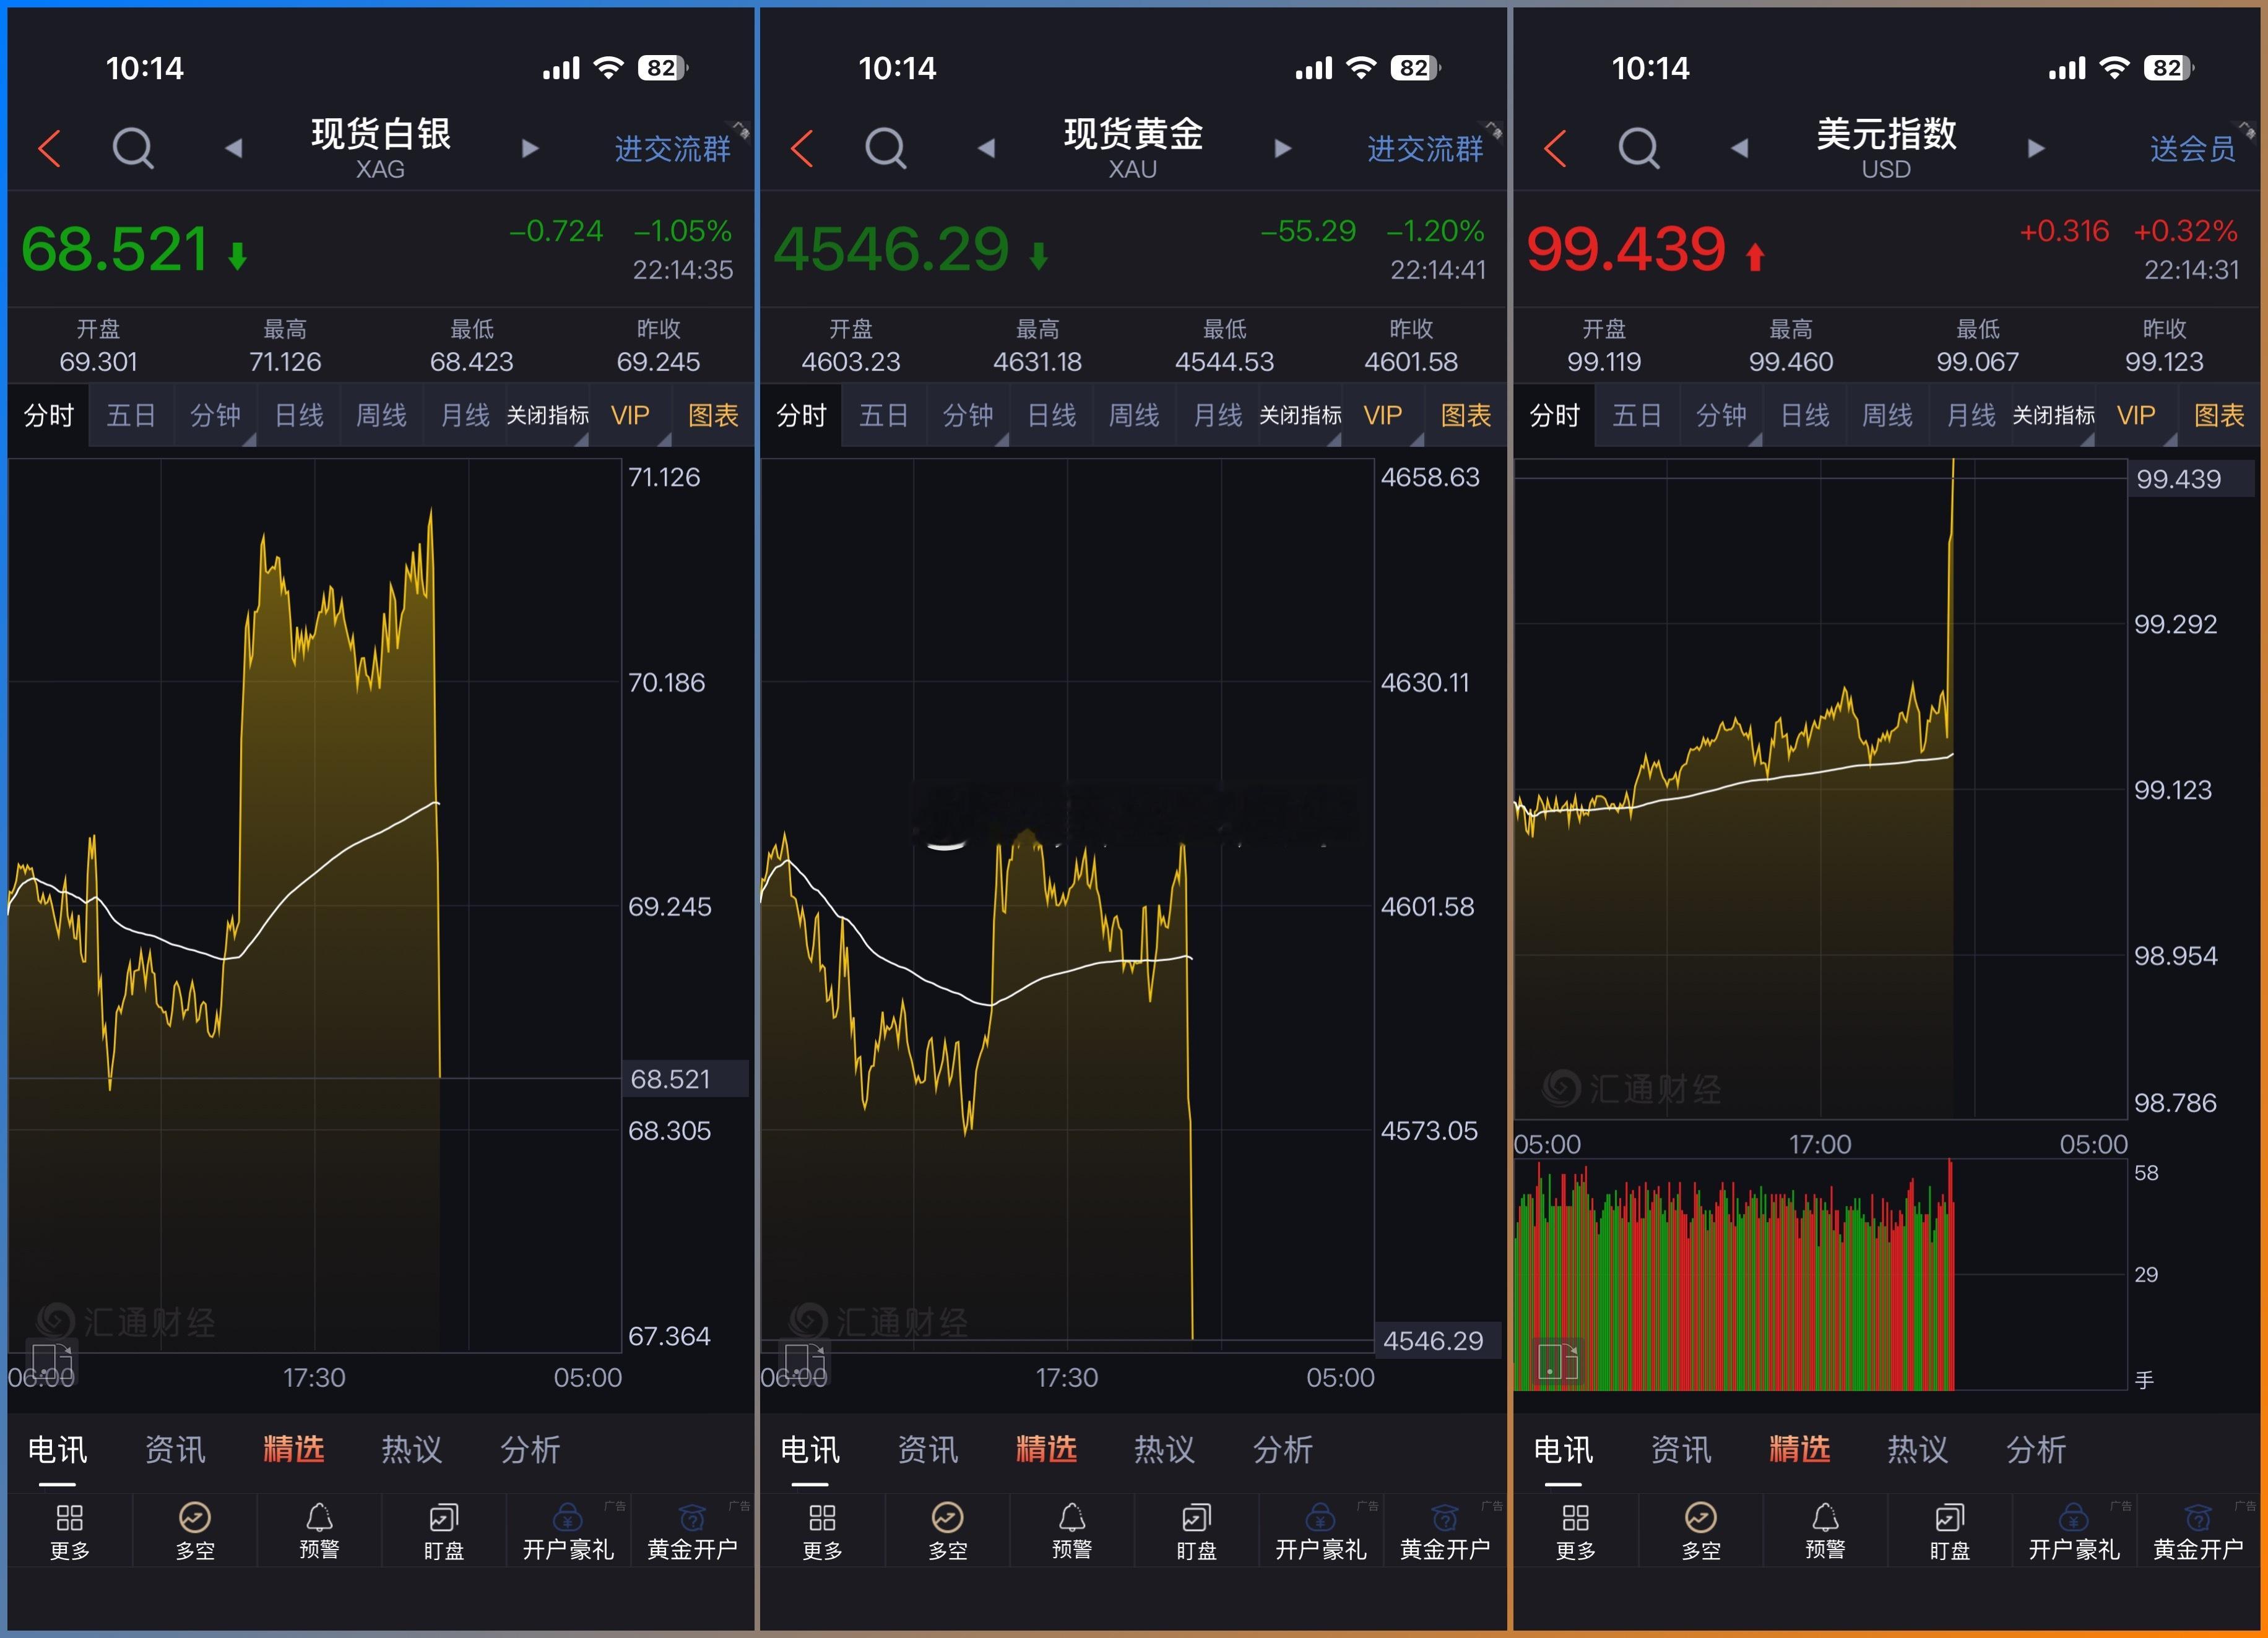Select 周线 tab in gold panel
The width and height of the screenshot is (2268, 1638).
click(1134, 415)
